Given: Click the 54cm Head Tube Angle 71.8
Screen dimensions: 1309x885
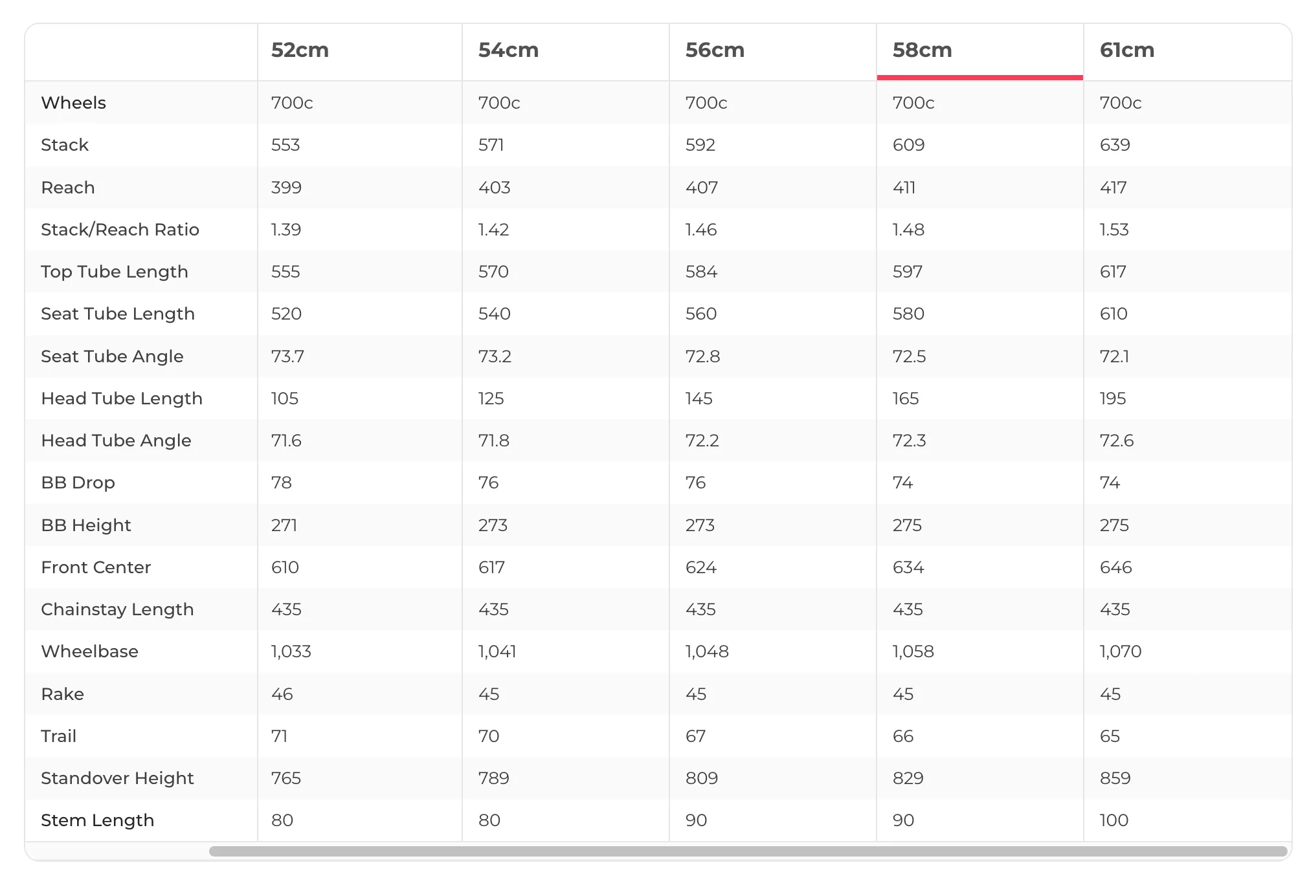Looking at the screenshot, I should (x=493, y=441).
